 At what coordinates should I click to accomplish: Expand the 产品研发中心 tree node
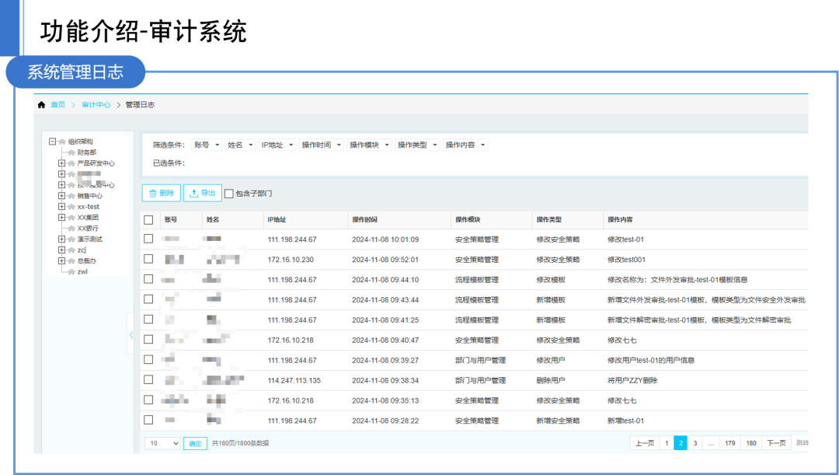click(x=61, y=163)
